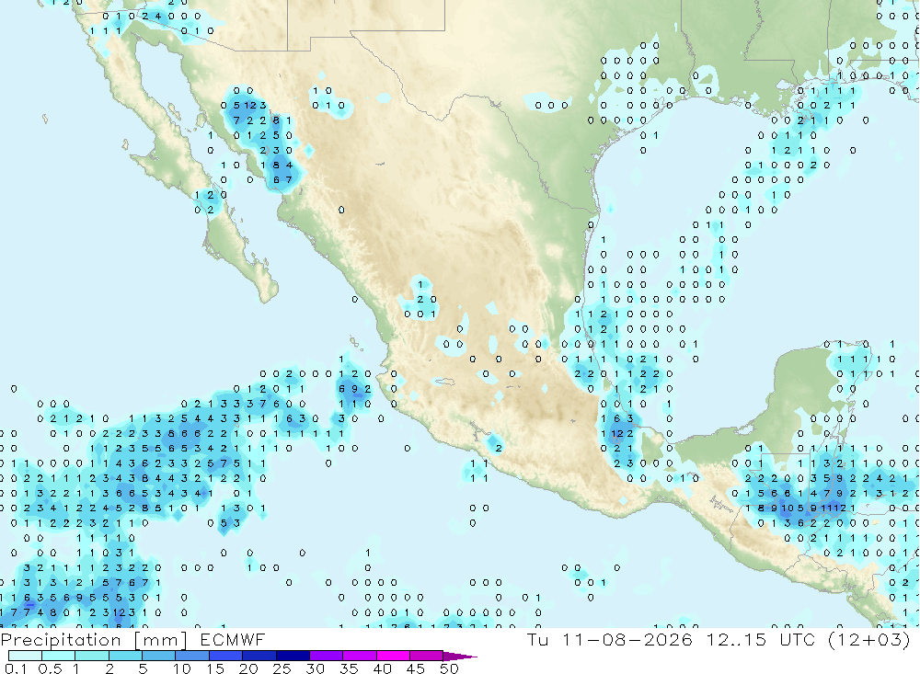Viewport: 920px width, 674px height.
Task: Click the legend label "0.1"
Action: coord(16,668)
